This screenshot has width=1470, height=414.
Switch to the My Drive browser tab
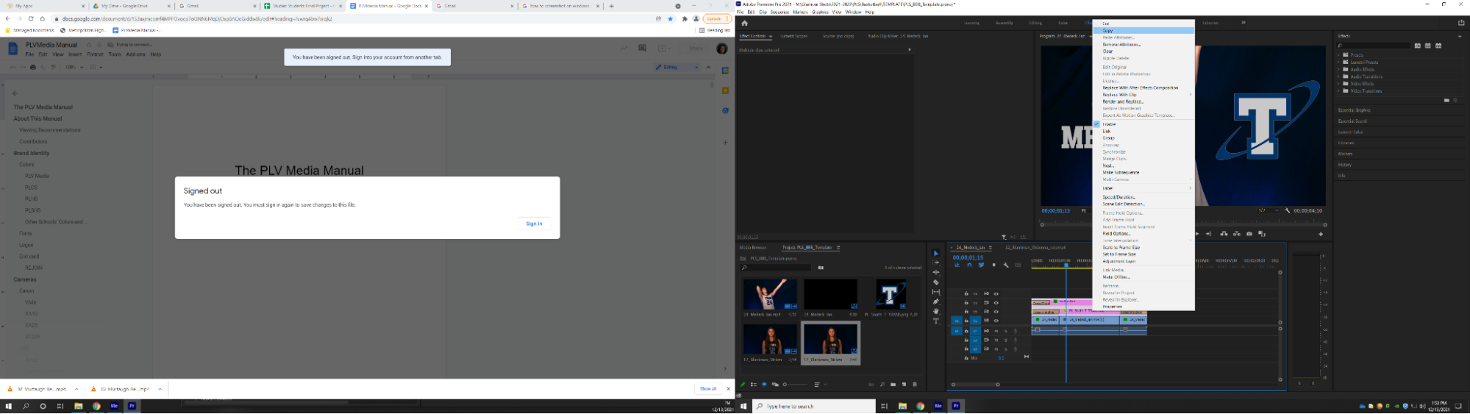125,6
